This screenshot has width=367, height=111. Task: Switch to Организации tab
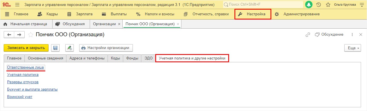pos(104,24)
